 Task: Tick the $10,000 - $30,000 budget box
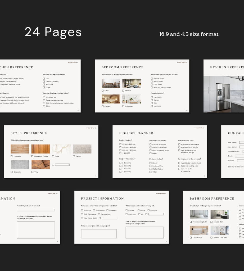click(120, 147)
